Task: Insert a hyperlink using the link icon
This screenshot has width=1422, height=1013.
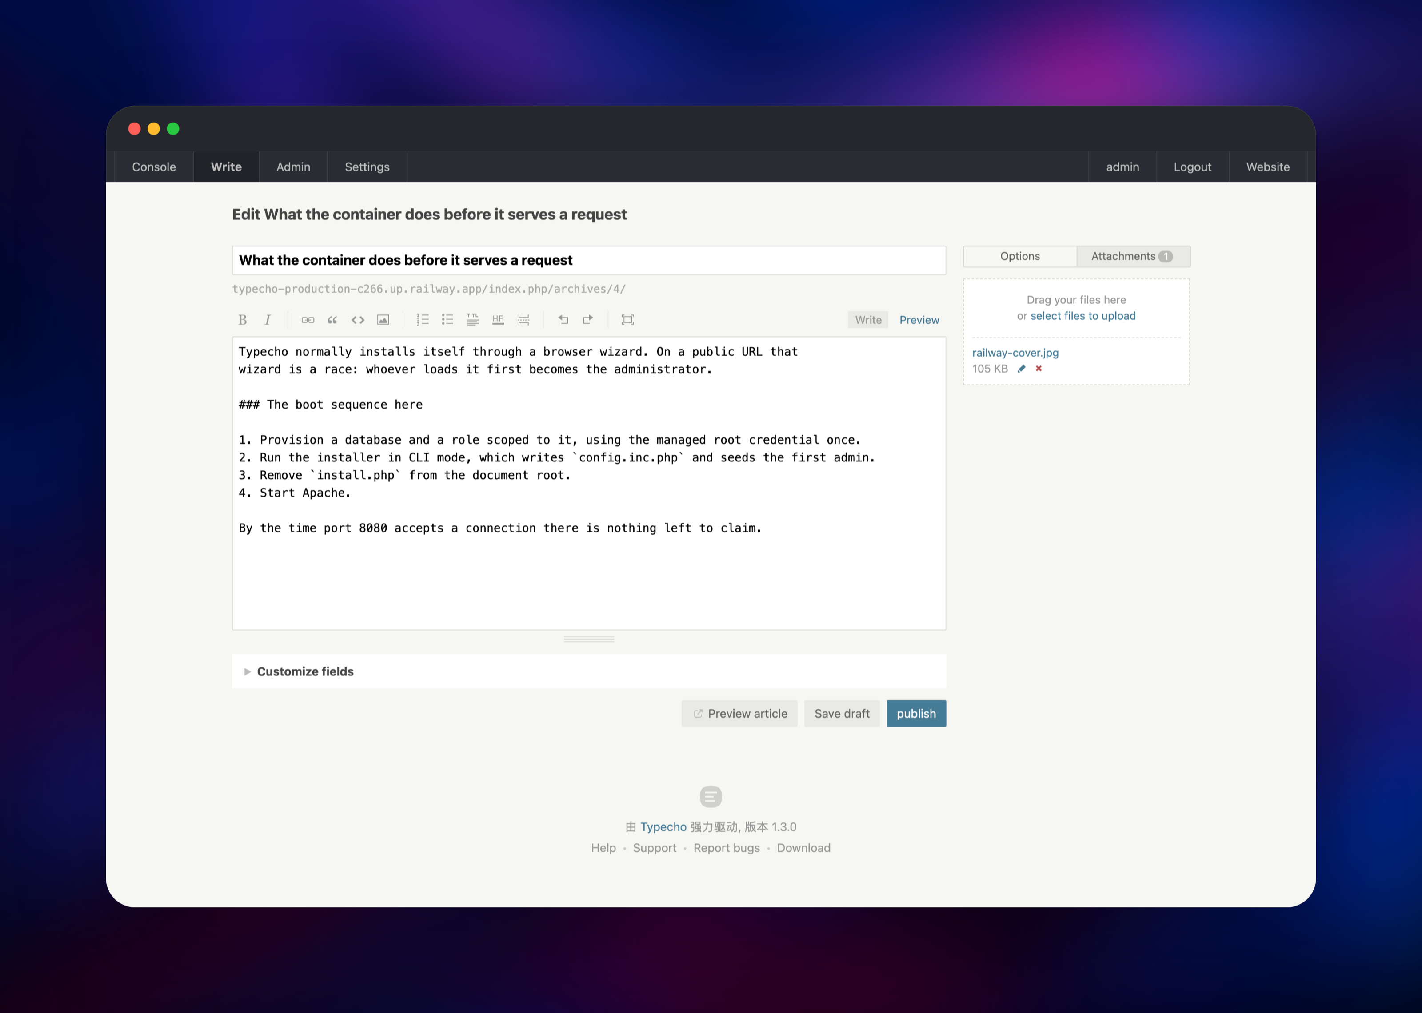Action: 308,319
